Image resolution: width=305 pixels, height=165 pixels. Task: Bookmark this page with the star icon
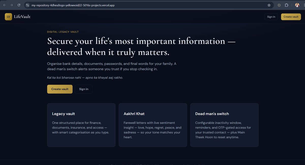[x=269, y=5]
